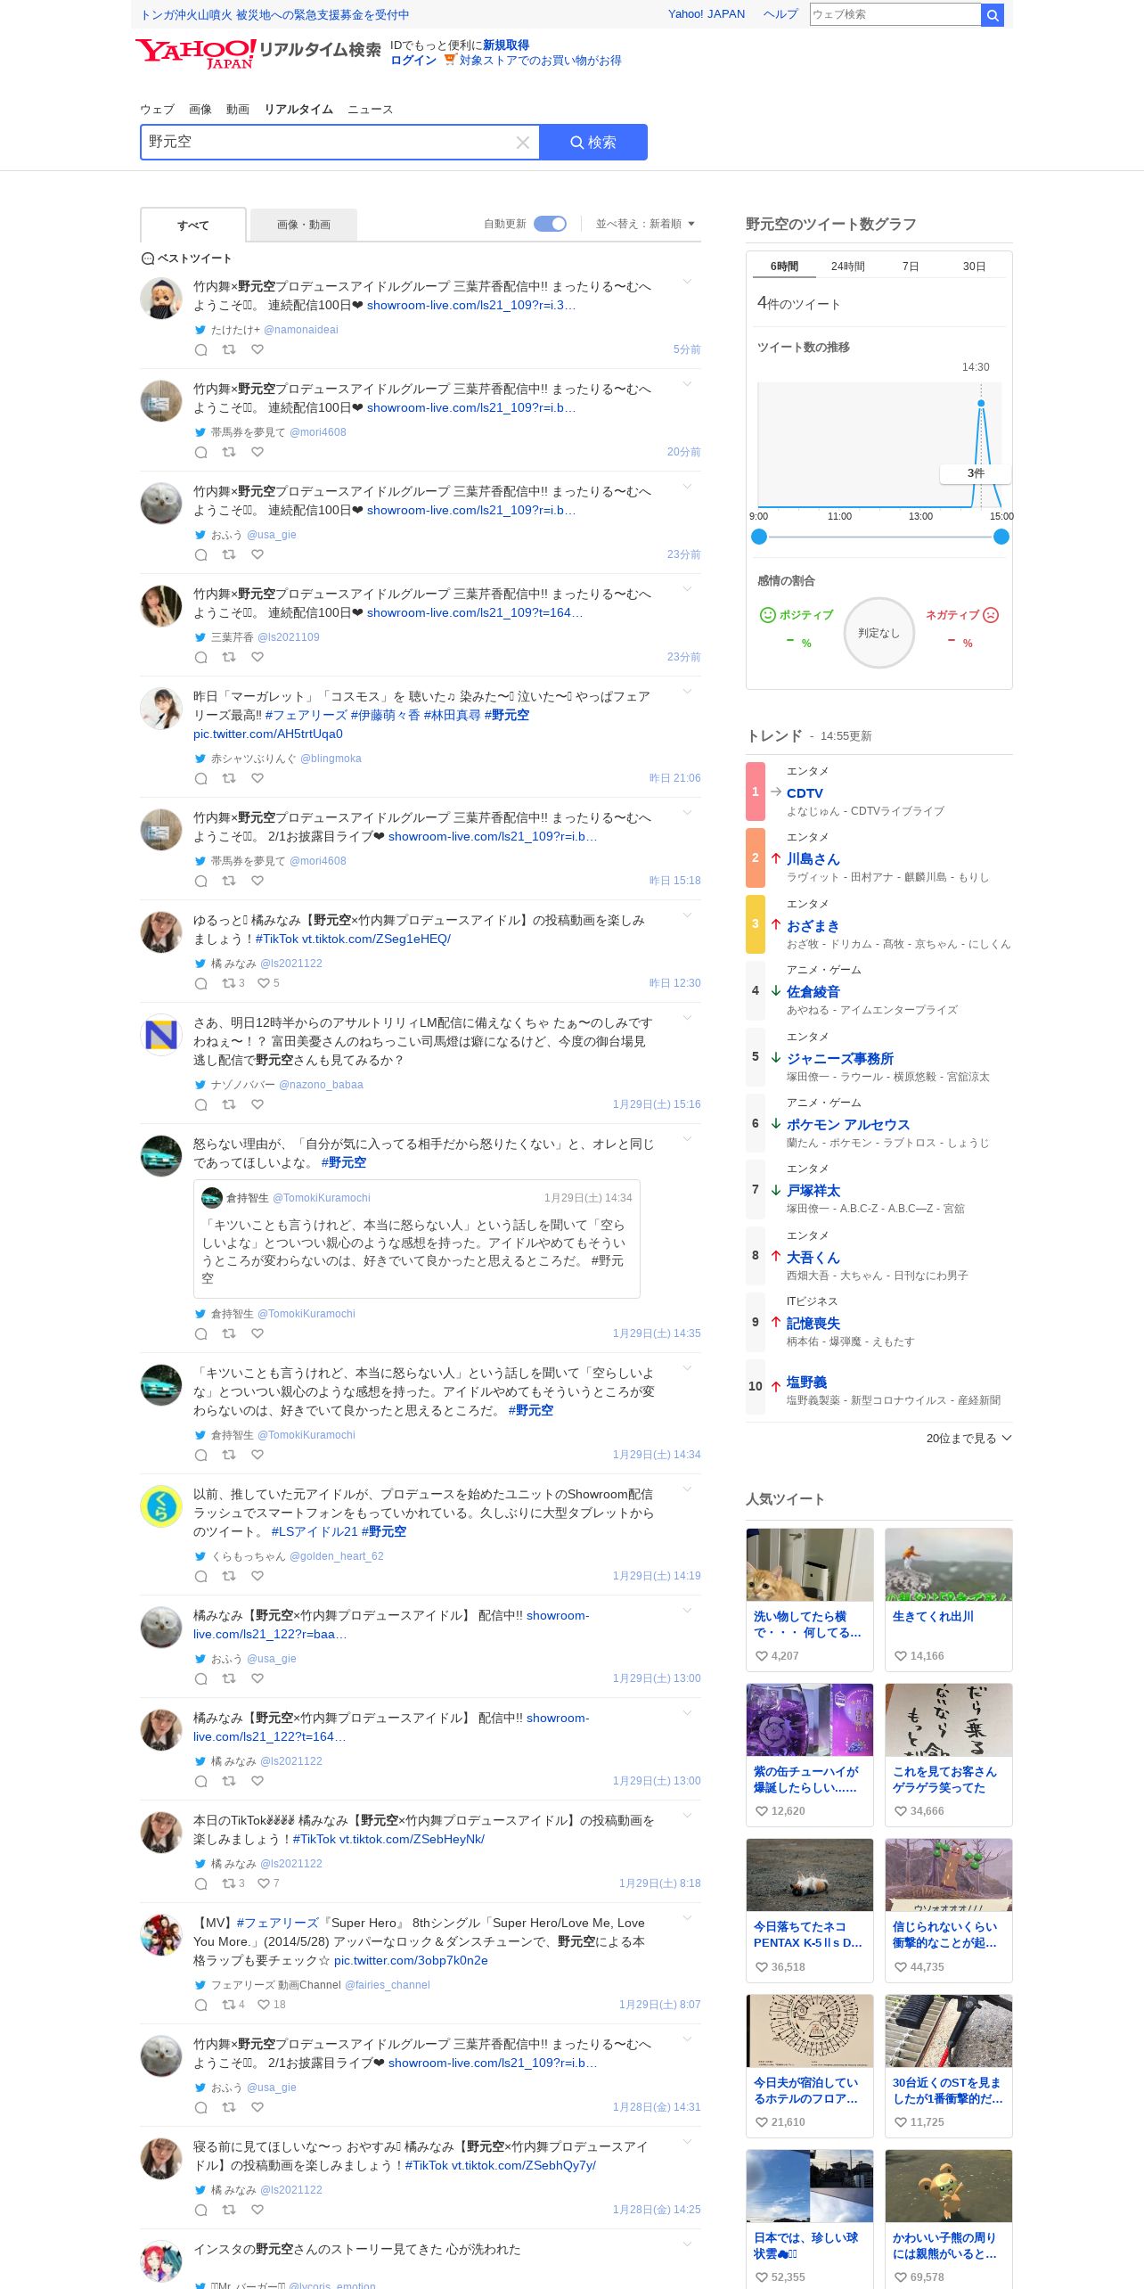Open the 紫の缶チューハイ popular tweet thumbnail
This screenshot has width=1144, height=2289.
[810, 1720]
